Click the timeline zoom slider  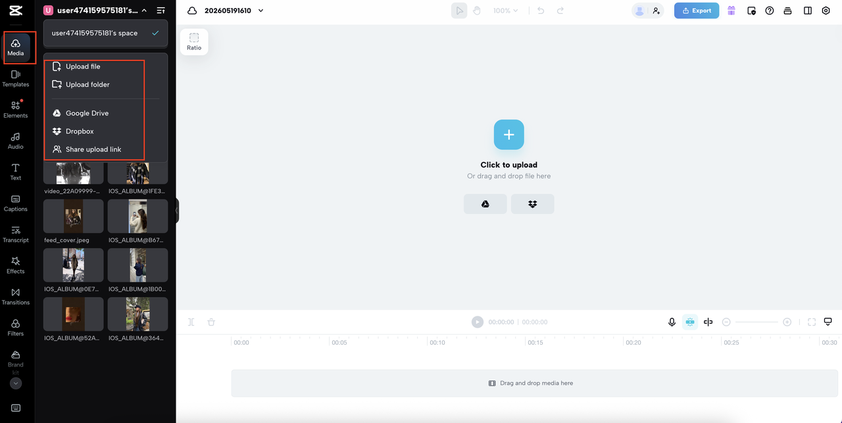[x=756, y=322]
